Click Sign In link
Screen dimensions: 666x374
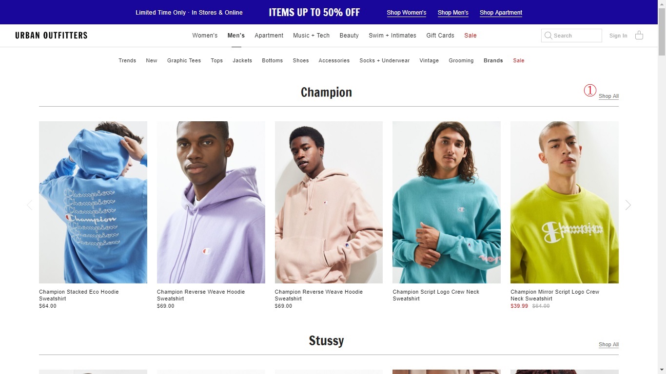618,36
